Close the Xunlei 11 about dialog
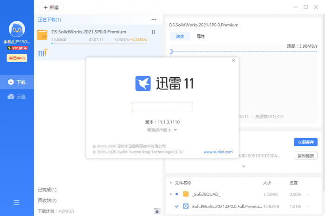Viewport: 325px width, 216px height. pyautogui.click(x=234, y=61)
